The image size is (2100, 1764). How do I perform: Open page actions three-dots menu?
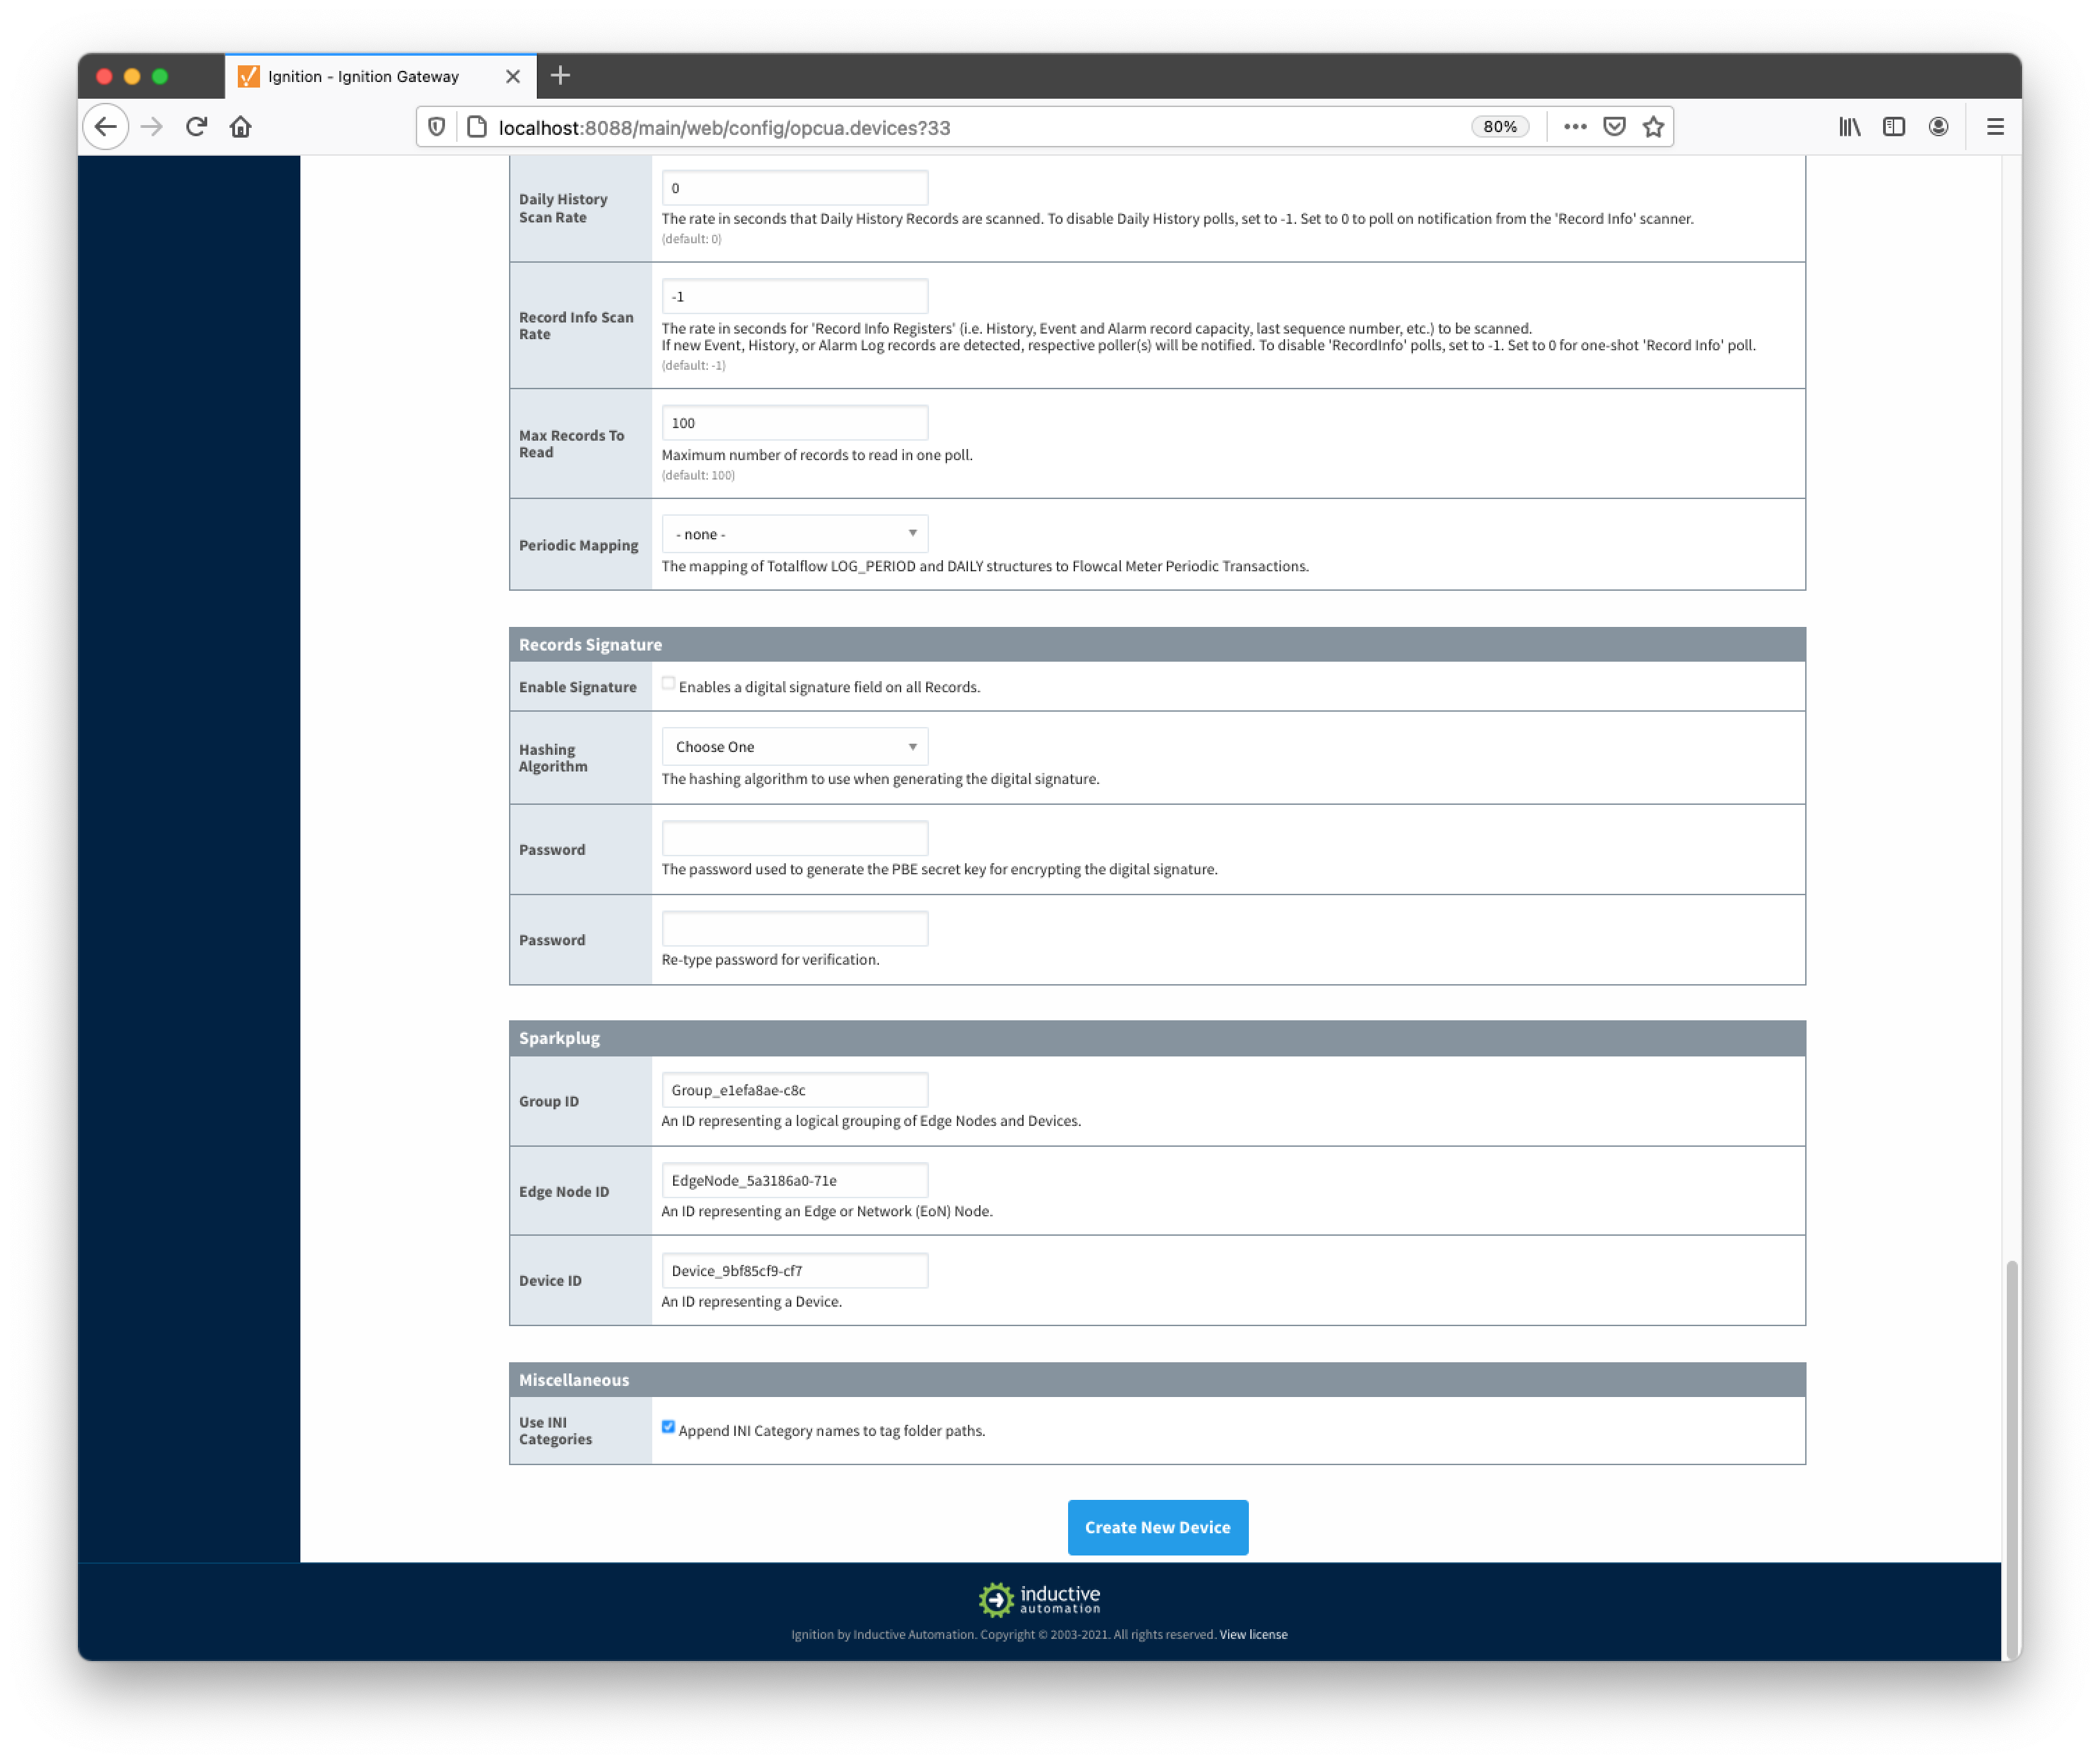point(1575,127)
